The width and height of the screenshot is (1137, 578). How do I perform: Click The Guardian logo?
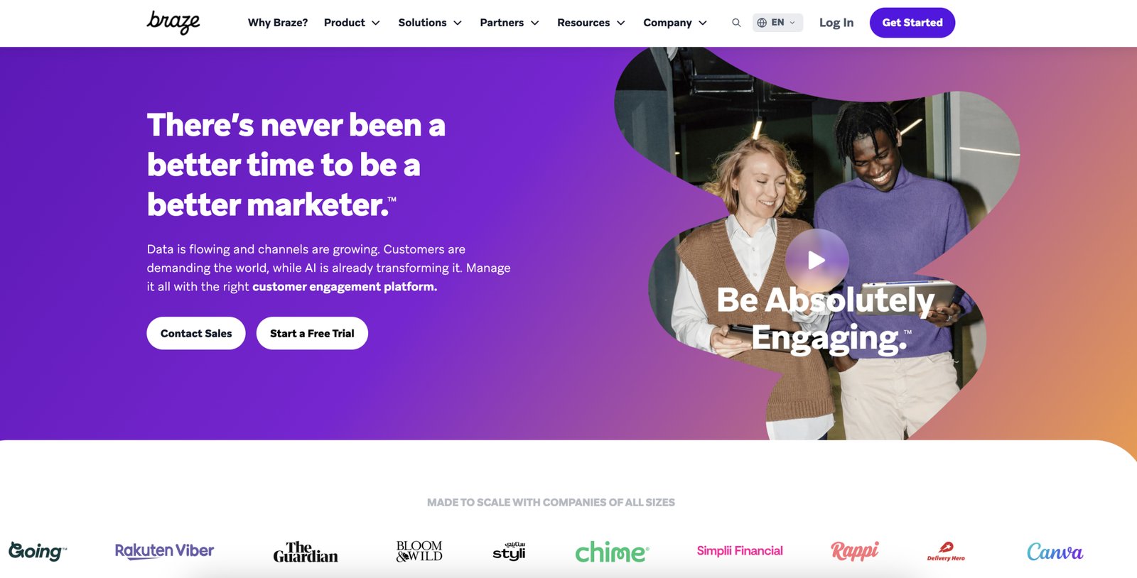tap(306, 552)
